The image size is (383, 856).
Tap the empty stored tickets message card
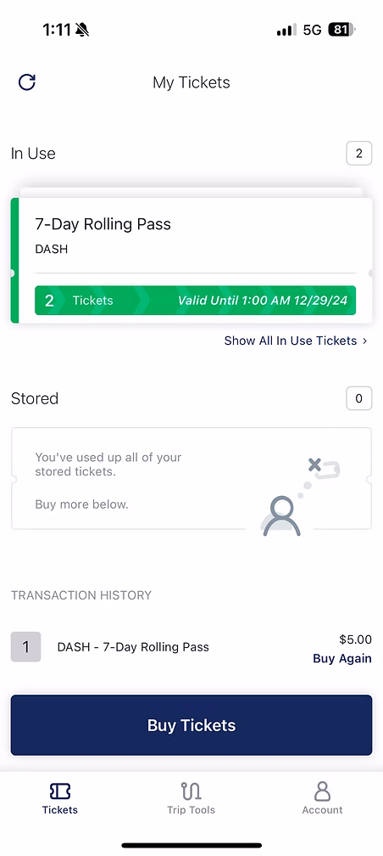coord(191,479)
